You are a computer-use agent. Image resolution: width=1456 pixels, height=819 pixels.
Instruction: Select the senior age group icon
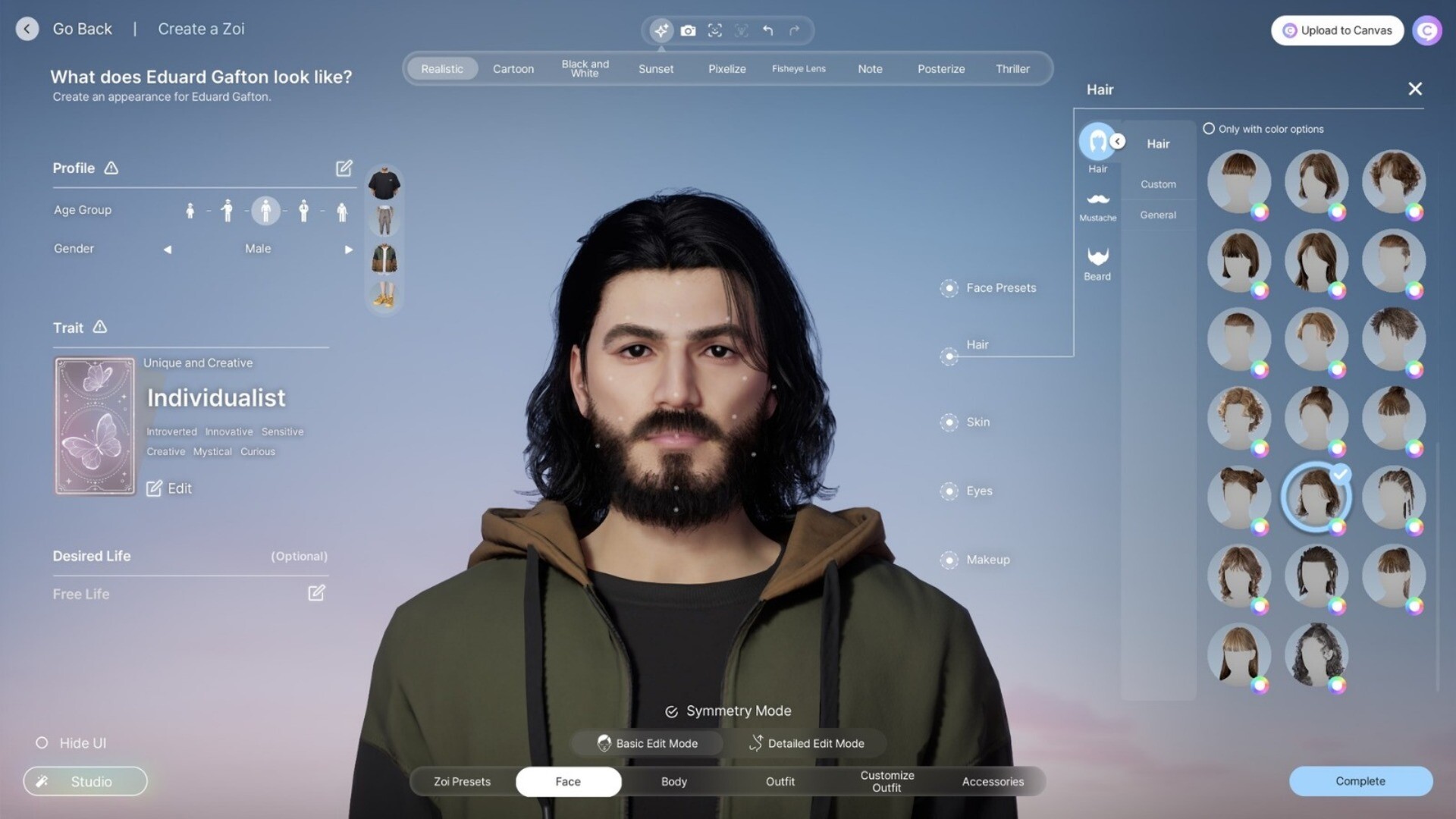tap(342, 211)
